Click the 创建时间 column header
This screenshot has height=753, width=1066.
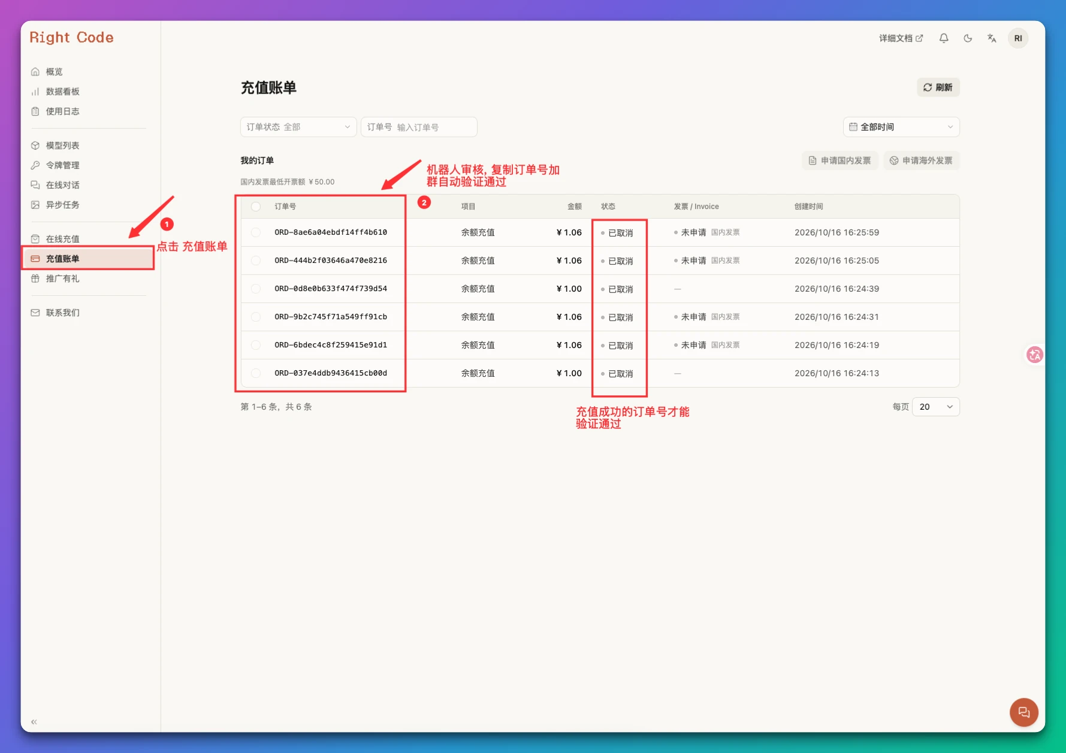point(809,207)
